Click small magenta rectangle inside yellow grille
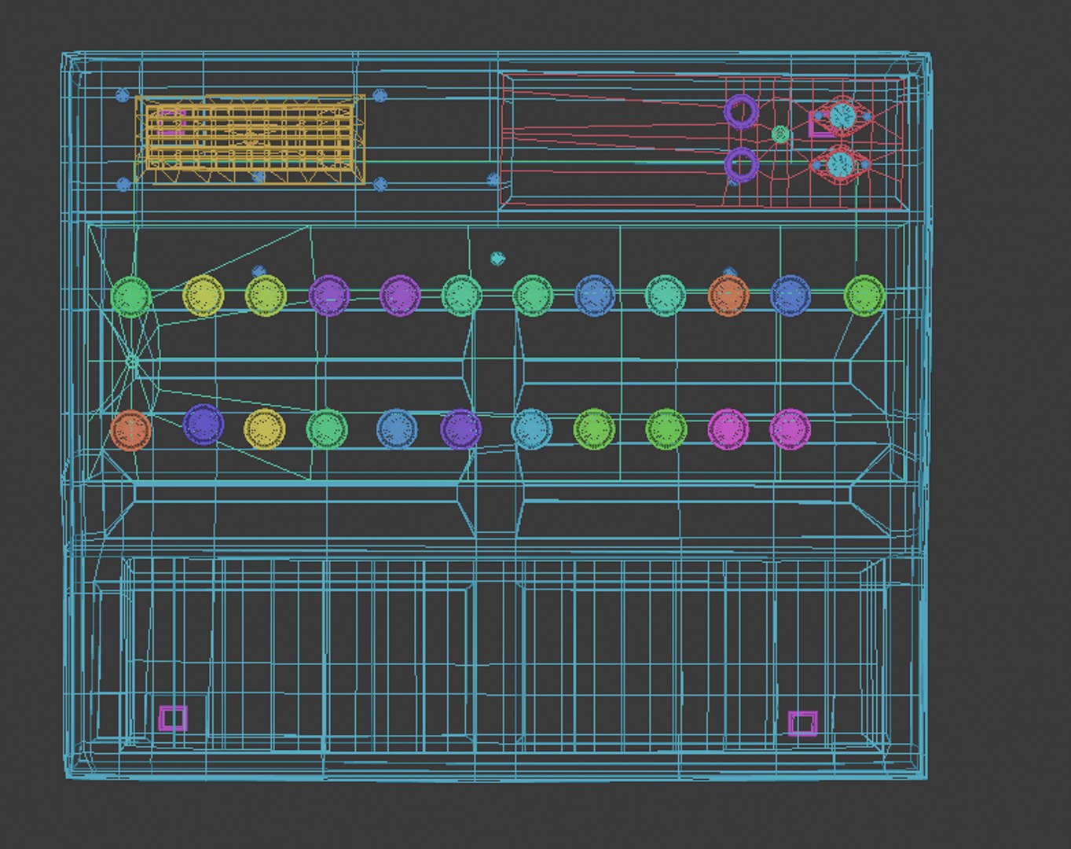The width and height of the screenshot is (1071, 849). click(172, 123)
